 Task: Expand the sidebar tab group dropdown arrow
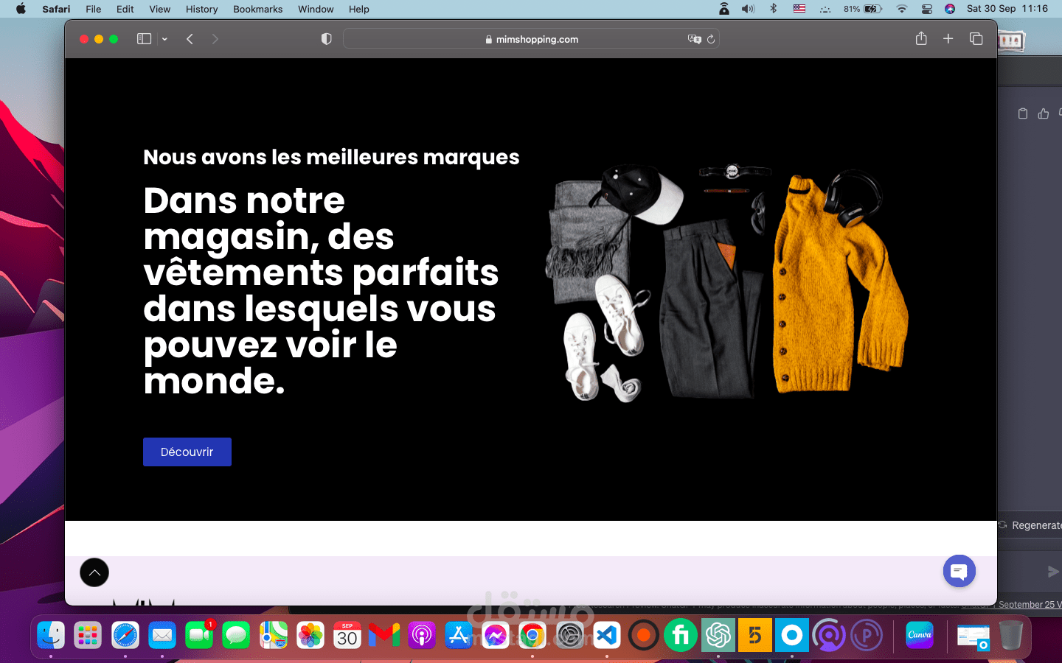(x=164, y=39)
